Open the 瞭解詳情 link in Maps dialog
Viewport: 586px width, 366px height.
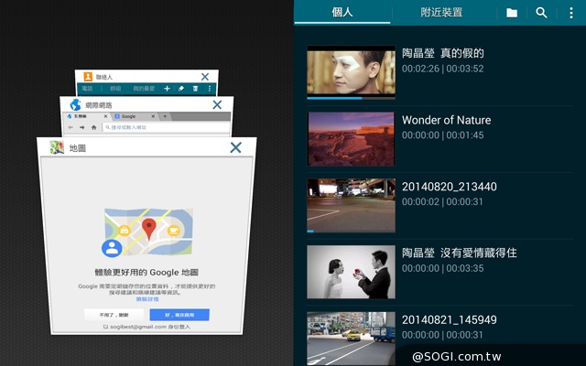147,299
